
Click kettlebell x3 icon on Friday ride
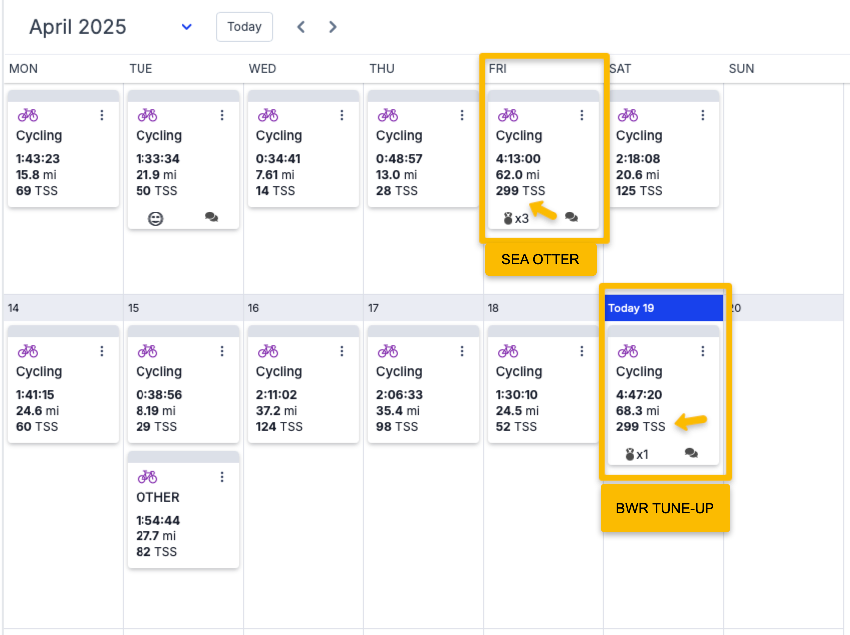click(x=516, y=218)
